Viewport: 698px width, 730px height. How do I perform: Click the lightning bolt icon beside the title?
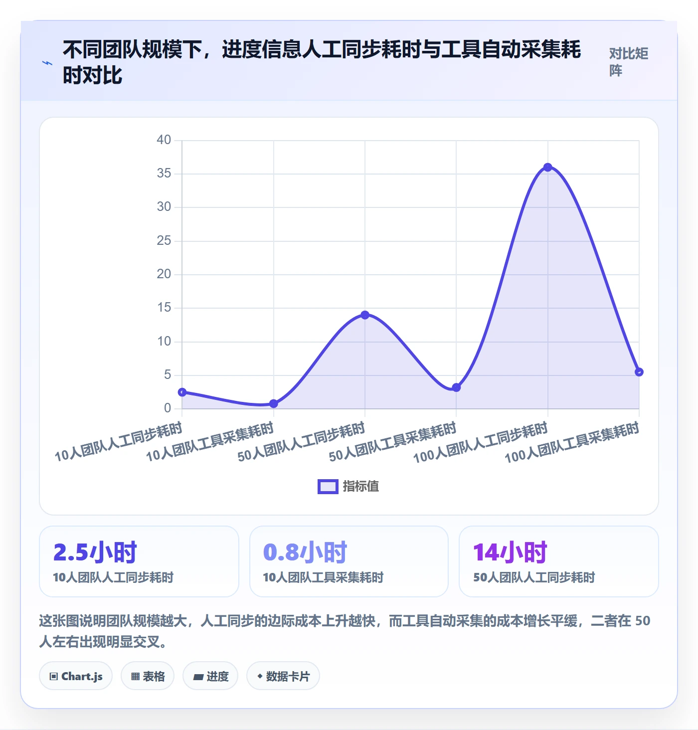click(47, 63)
